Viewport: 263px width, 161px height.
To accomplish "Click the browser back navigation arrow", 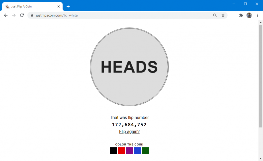I will (x=6, y=15).
